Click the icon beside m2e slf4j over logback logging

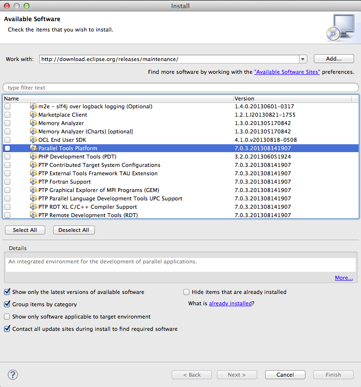click(33, 106)
